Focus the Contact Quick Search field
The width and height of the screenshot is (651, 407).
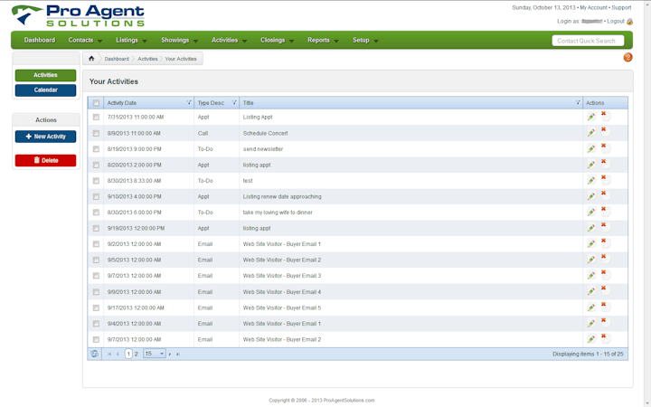tap(588, 41)
